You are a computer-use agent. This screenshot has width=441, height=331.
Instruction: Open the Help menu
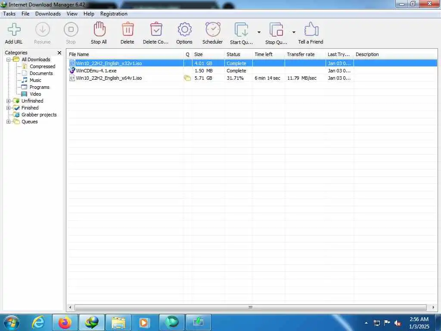point(89,14)
